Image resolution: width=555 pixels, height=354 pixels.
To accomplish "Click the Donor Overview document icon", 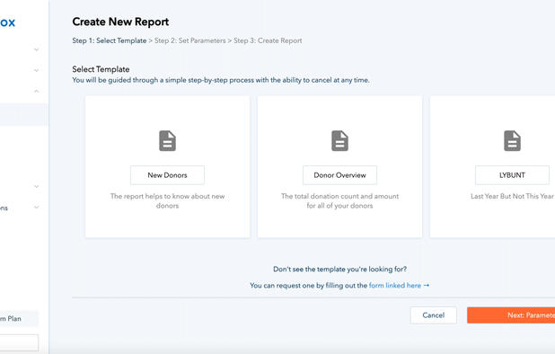I will pos(339,141).
